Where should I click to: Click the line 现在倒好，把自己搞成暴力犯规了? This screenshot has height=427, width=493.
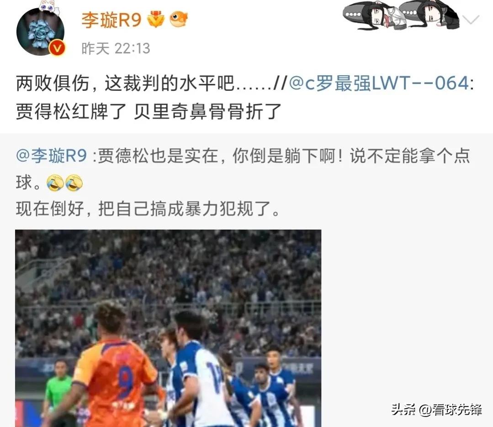pos(148,209)
